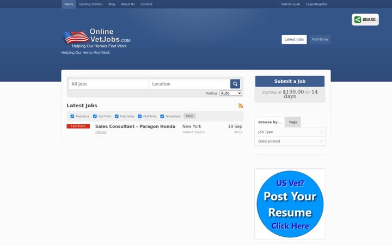
Task: Click the New York location text
Action: 192,126
